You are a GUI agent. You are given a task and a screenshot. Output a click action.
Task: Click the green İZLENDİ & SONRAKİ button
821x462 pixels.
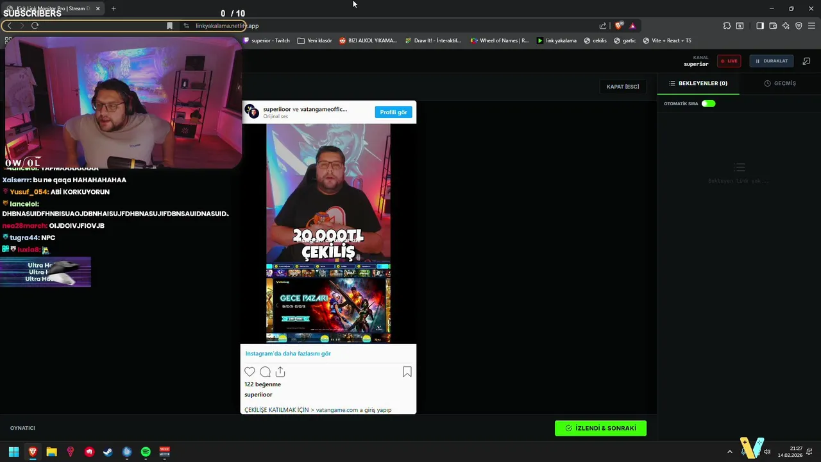point(600,428)
